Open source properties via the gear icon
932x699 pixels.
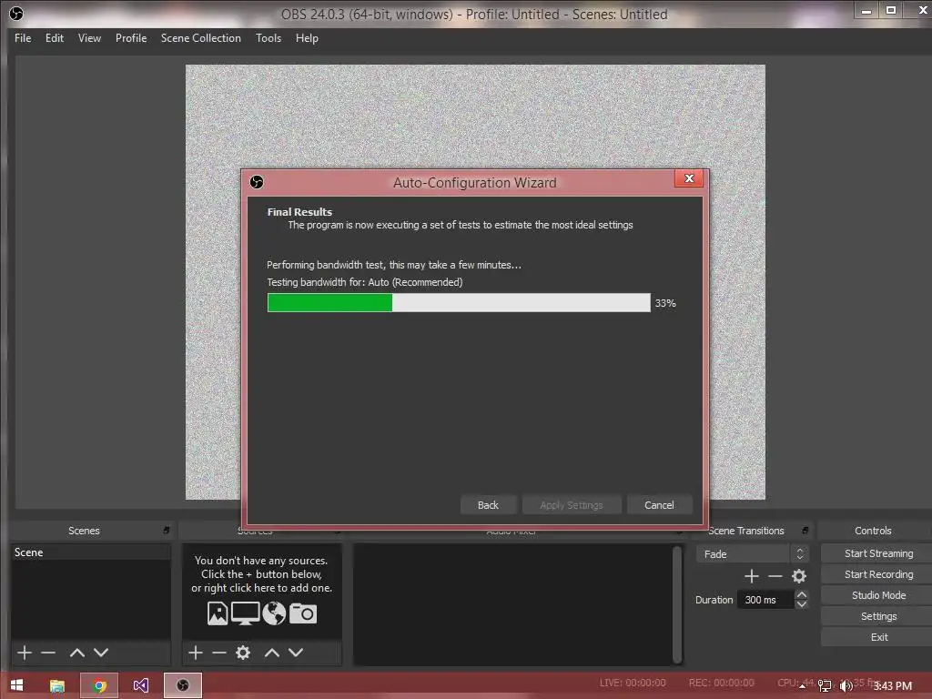click(242, 653)
